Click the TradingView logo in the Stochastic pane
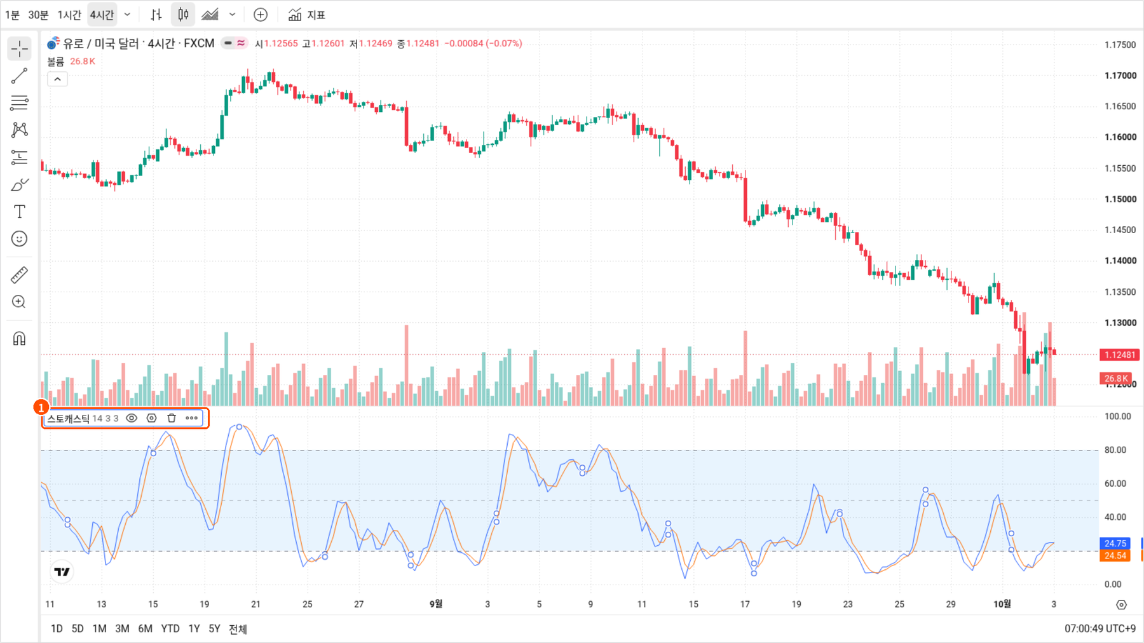The width and height of the screenshot is (1144, 643). 62,572
